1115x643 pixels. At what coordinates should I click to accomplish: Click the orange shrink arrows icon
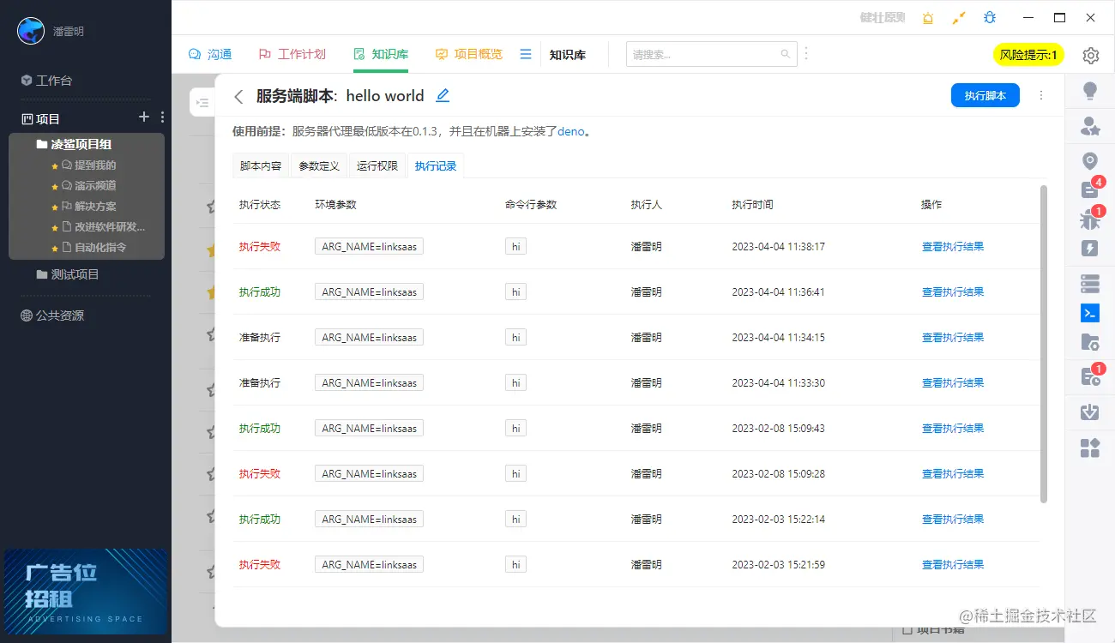click(959, 18)
